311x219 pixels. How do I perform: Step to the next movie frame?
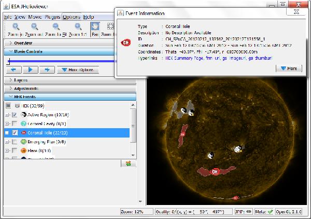(46, 70)
